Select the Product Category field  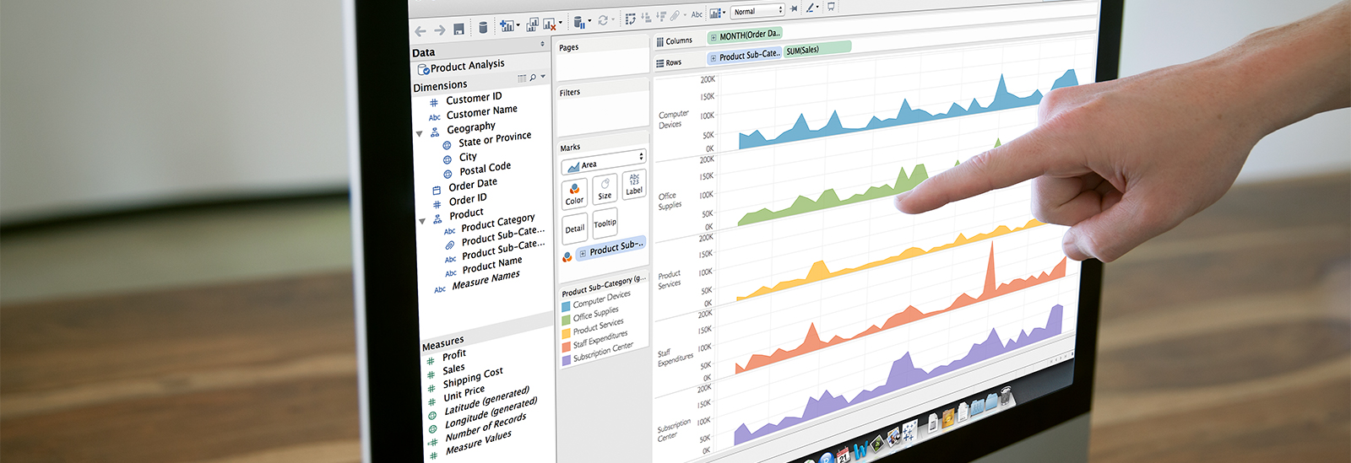497,223
